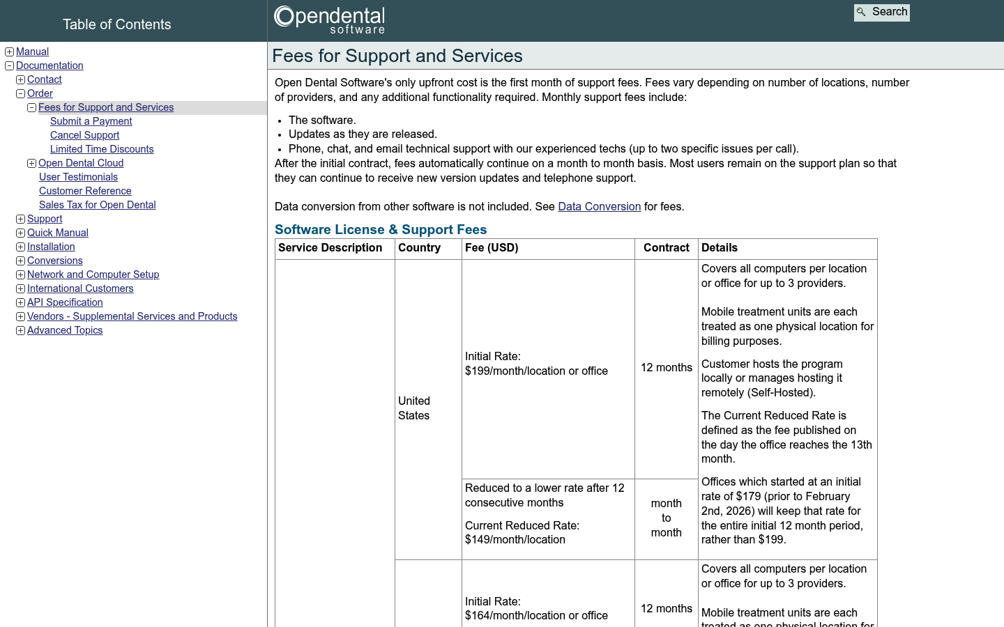Click the Contract column header
Image resolution: width=1004 pixels, height=627 pixels.
click(x=667, y=248)
